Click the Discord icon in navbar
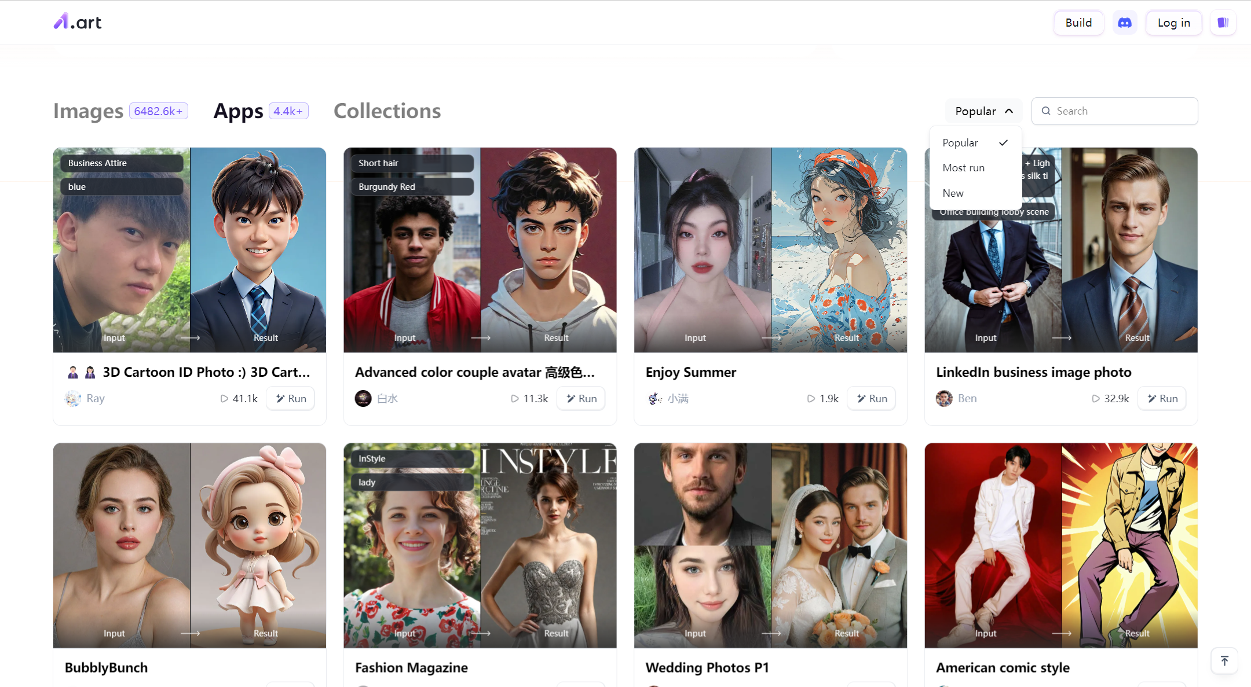 coord(1126,23)
